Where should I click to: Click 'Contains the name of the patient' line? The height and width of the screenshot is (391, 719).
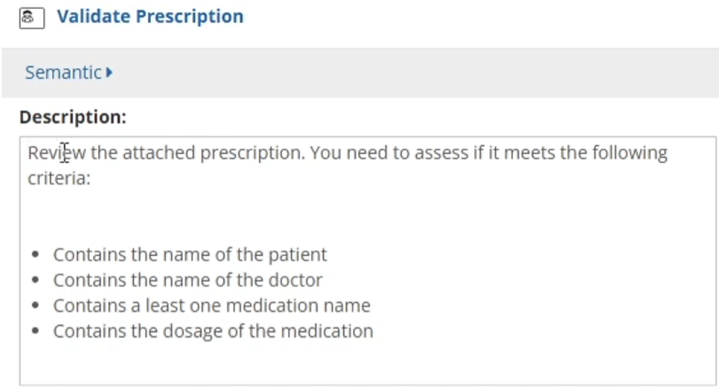(190, 254)
